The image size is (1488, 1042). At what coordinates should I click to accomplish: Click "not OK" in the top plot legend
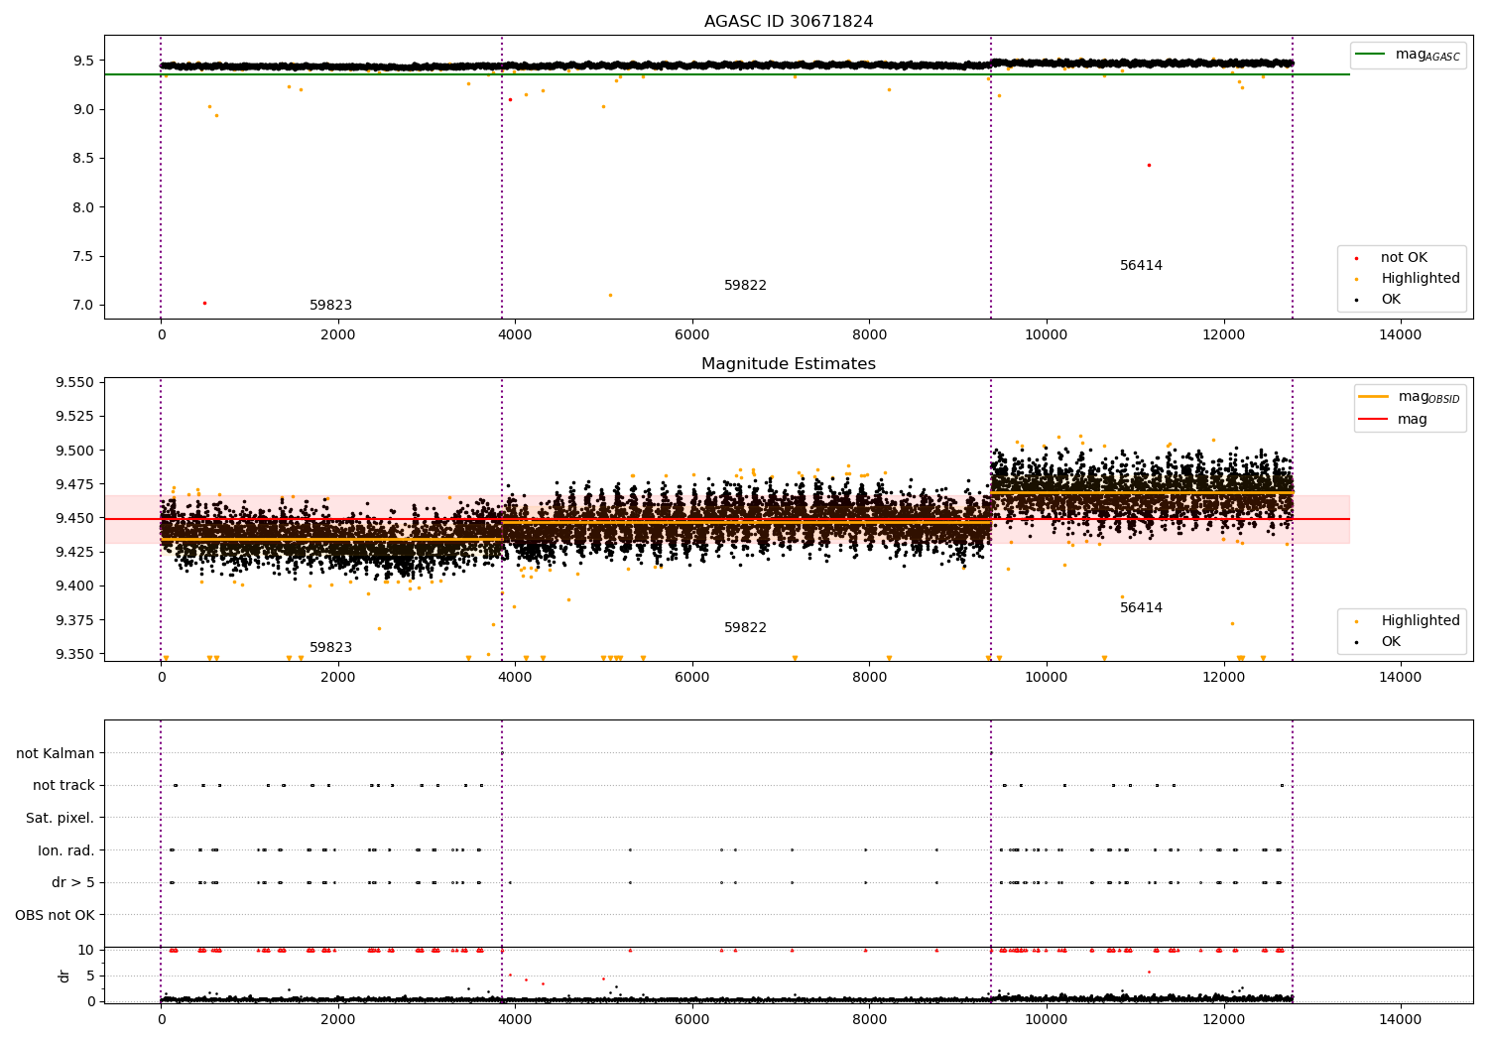[x=1404, y=258]
